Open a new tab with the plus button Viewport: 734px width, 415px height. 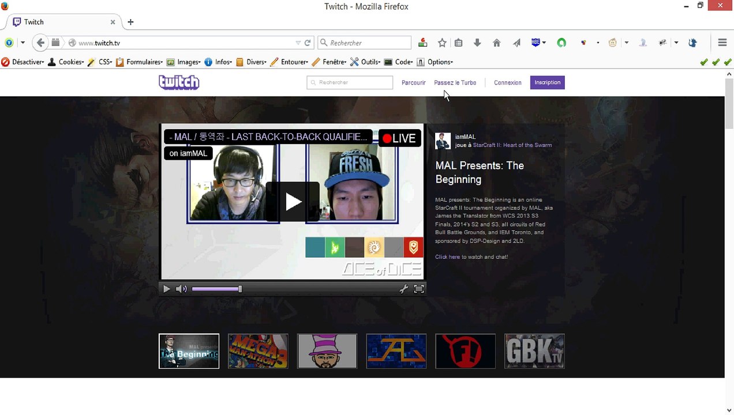[130, 22]
